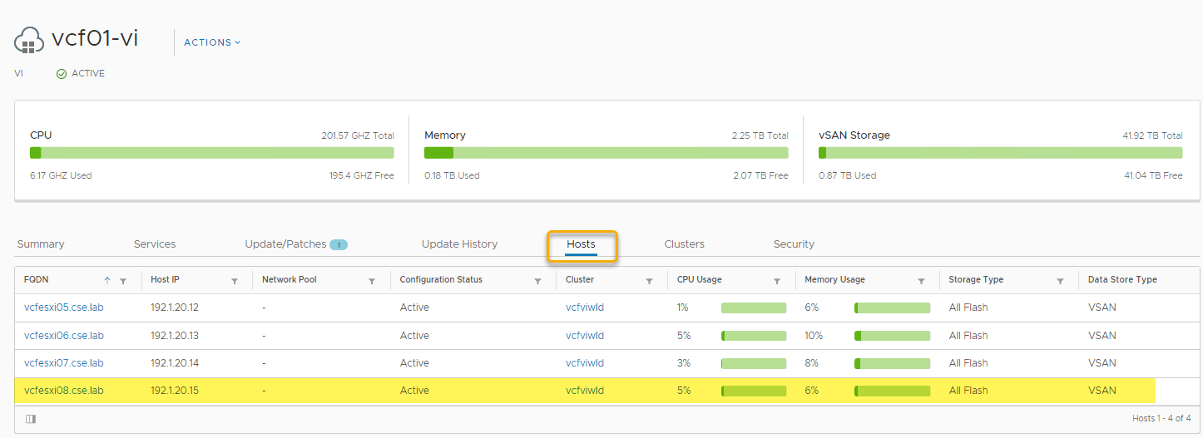Open host vcfesxi05.cse.lab link
The width and height of the screenshot is (1203, 438).
coord(64,308)
